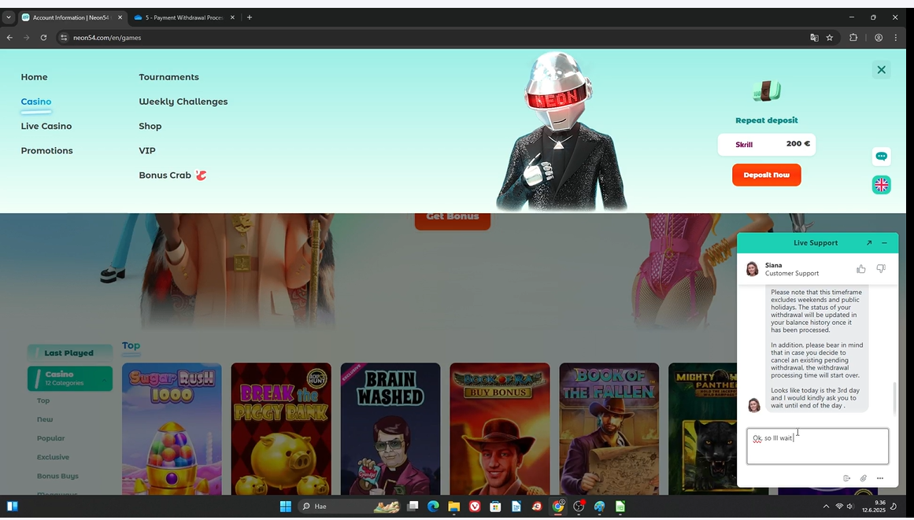Open Bonus Crab from the menu
The height and width of the screenshot is (520, 914).
coord(172,175)
